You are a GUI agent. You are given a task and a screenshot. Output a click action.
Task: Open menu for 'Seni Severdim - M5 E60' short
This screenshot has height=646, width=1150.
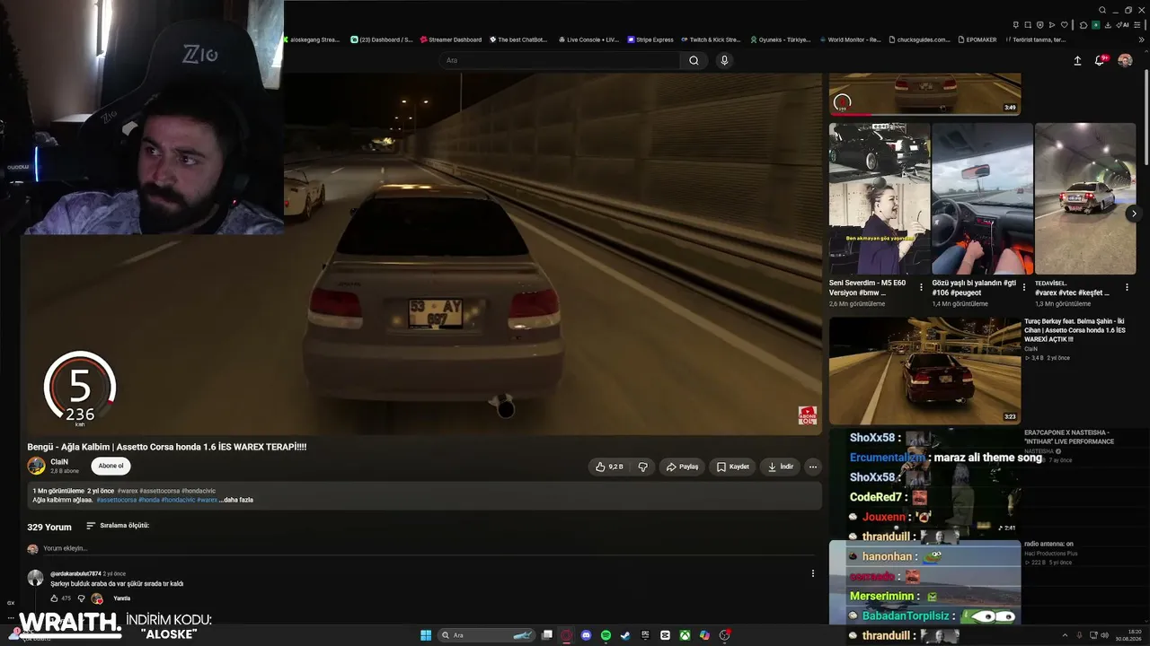point(922,288)
